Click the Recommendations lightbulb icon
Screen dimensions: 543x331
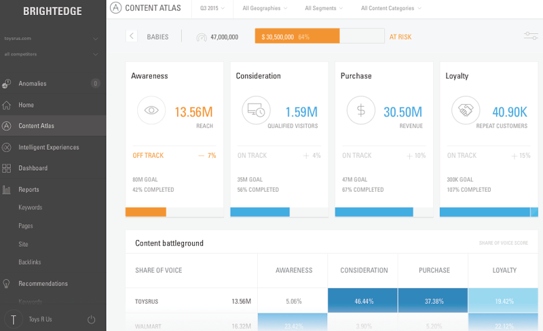pyautogui.click(x=7, y=283)
